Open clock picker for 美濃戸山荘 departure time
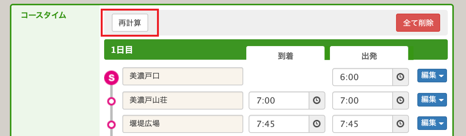This screenshot has width=466, height=136. click(400, 100)
